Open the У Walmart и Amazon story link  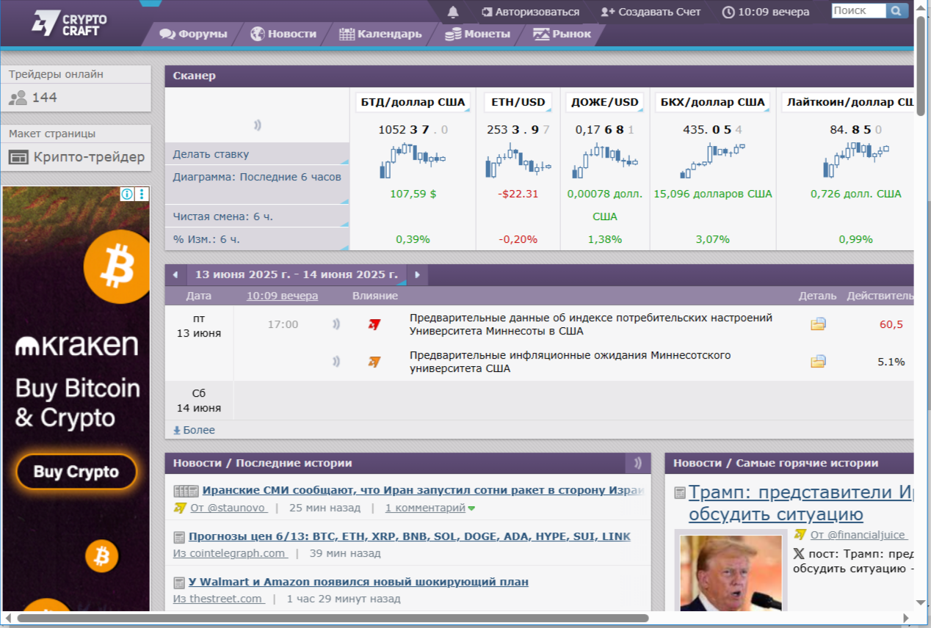coord(358,582)
